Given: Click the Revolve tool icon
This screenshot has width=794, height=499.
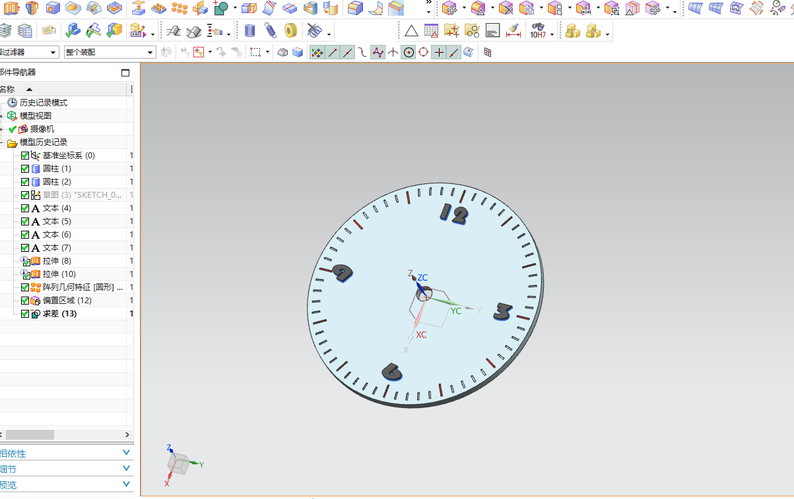Looking at the screenshot, I should coord(32,9).
